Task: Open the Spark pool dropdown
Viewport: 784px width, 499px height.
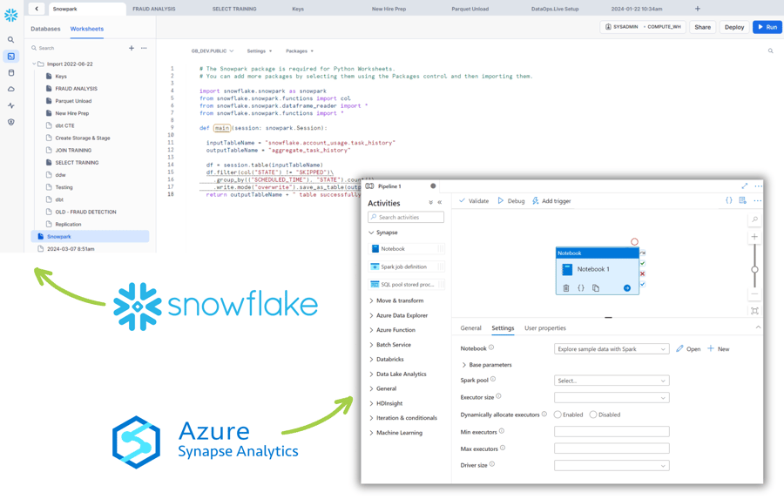Action: pyautogui.click(x=612, y=381)
